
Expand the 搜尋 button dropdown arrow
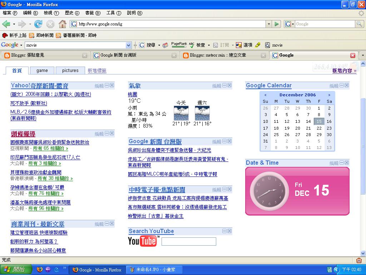click(159, 45)
